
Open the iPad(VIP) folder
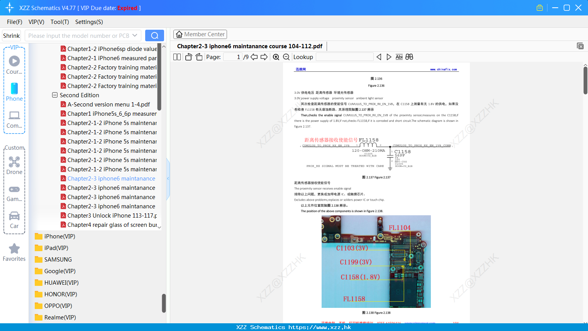[x=51, y=248]
